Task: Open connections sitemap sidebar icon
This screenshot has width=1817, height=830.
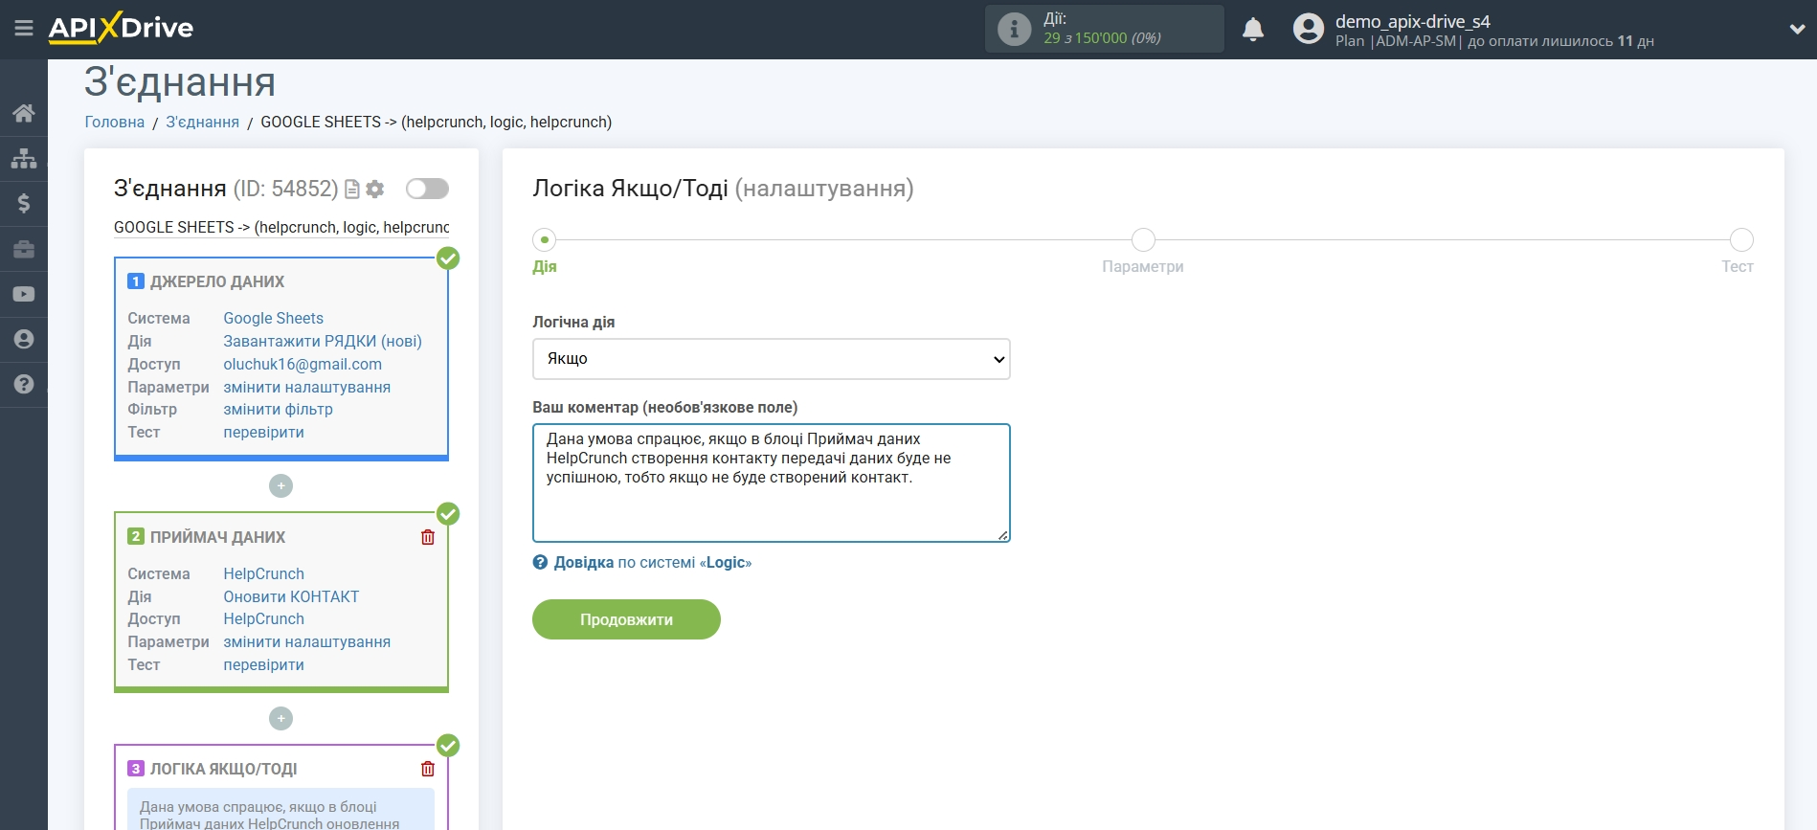Action: (x=24, y=158)
